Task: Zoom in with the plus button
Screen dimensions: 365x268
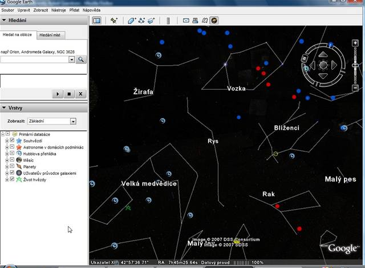Action: 355,43
